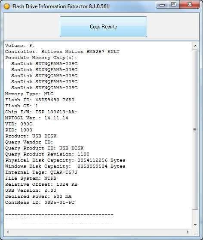This screenshot has width=203, height=240.
Task: Click the 'Internal Tags: QTAR-T57J' line
Action: pyautogui.click(x=41, y=172)
